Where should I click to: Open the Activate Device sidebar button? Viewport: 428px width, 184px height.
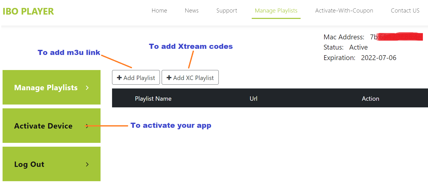tap(51, 126)
